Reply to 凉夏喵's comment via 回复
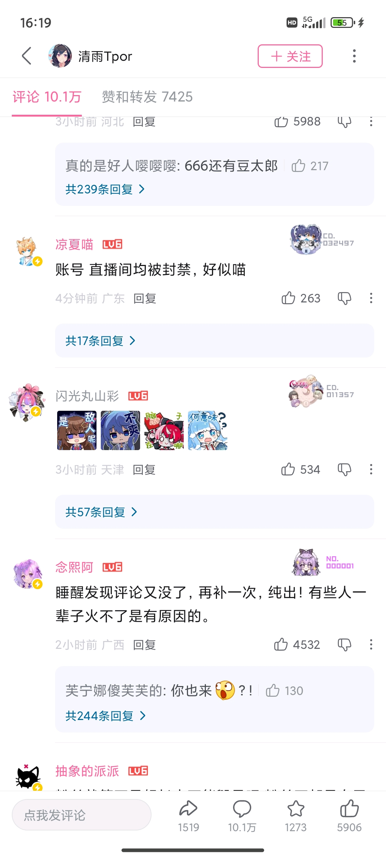This screenshot has width=386, height=858. click(x=145, y=299)
